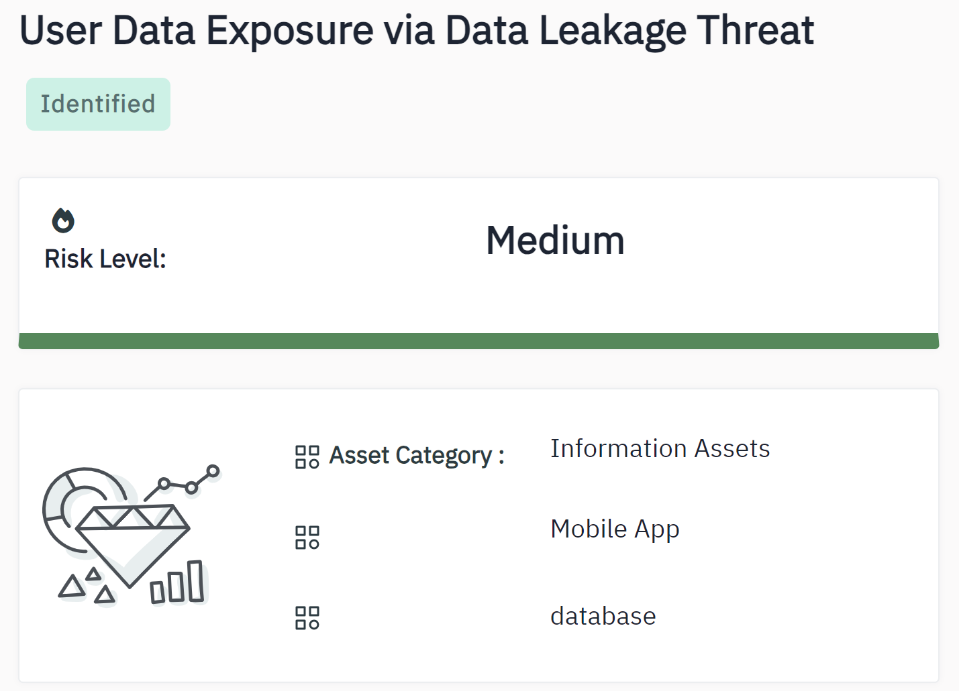Toggle the Identified status badge

(98, 104)
